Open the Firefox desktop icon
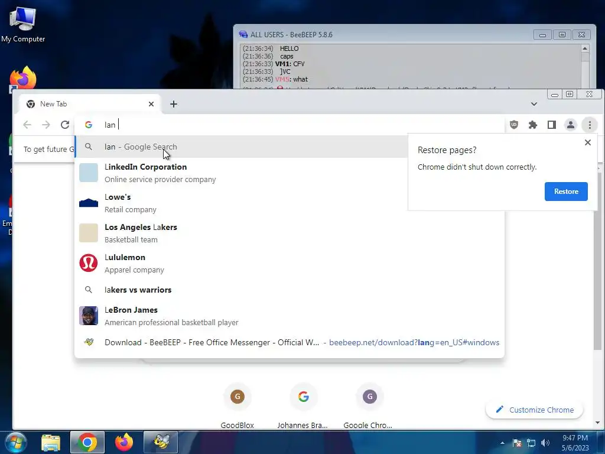The height and width of the screenshot is (454, 605). (23, 79)
